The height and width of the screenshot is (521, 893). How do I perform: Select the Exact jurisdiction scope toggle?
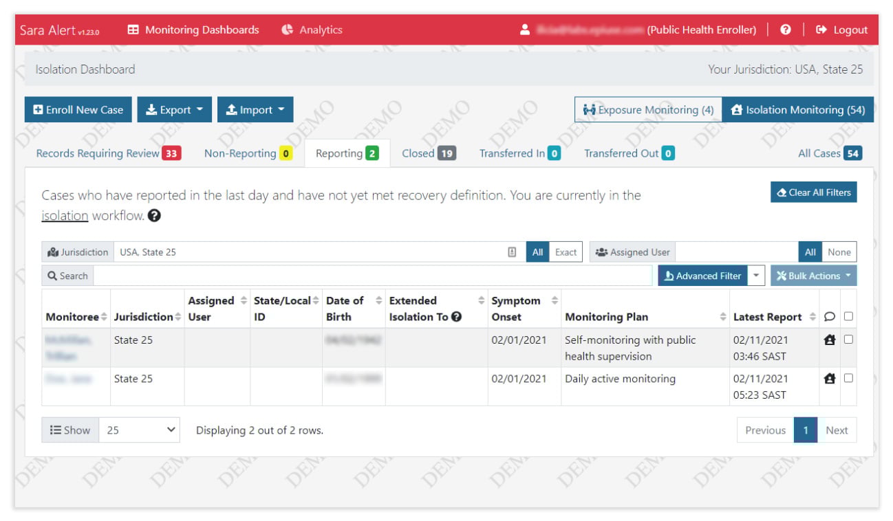tap(566, 252)
